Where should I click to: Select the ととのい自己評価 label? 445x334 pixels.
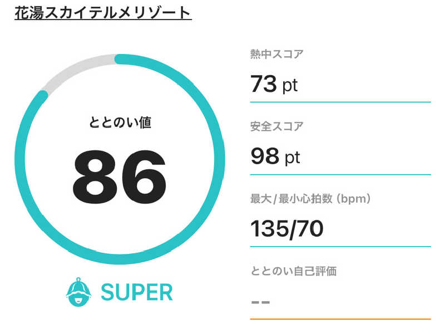(x=294, y=271)
